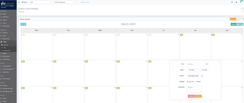Viewport: 244px width, 103px height.
Task: Add event on March 12
Action: tap(86, 88)
